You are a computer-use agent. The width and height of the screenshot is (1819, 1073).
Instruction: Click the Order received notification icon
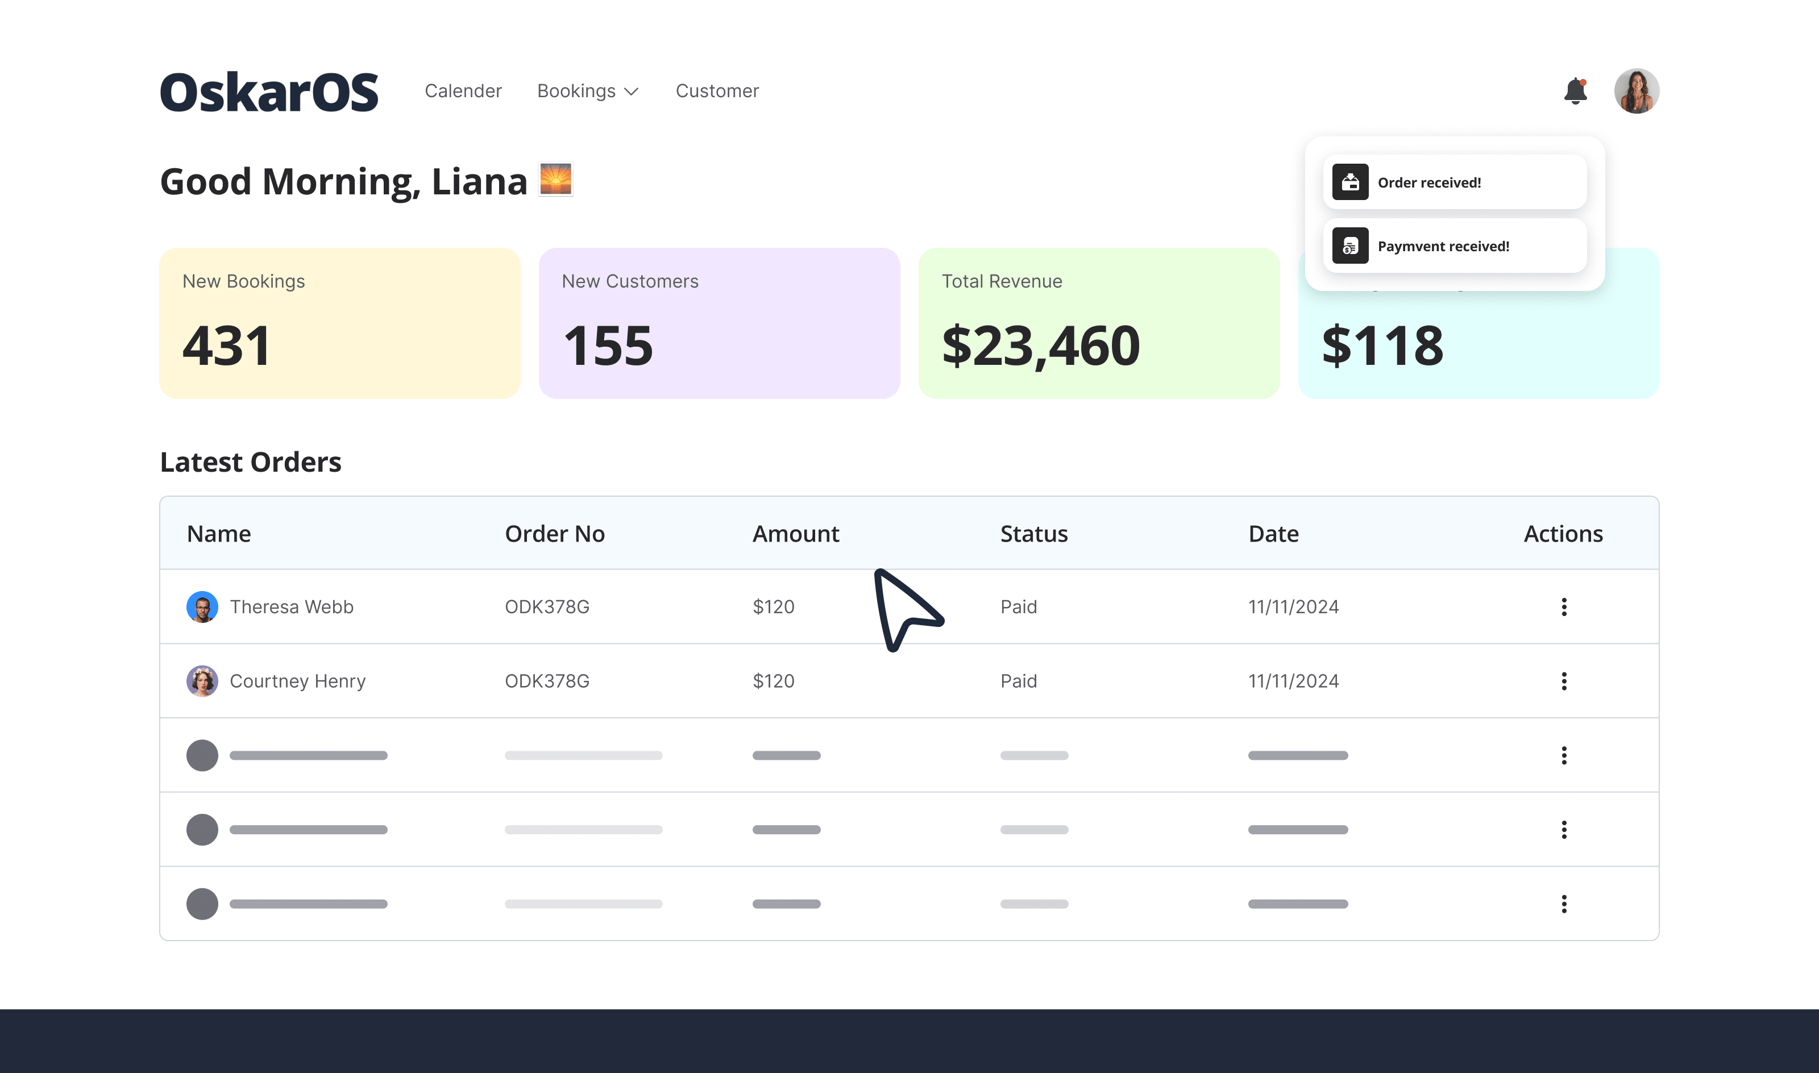click(1350, 181)
